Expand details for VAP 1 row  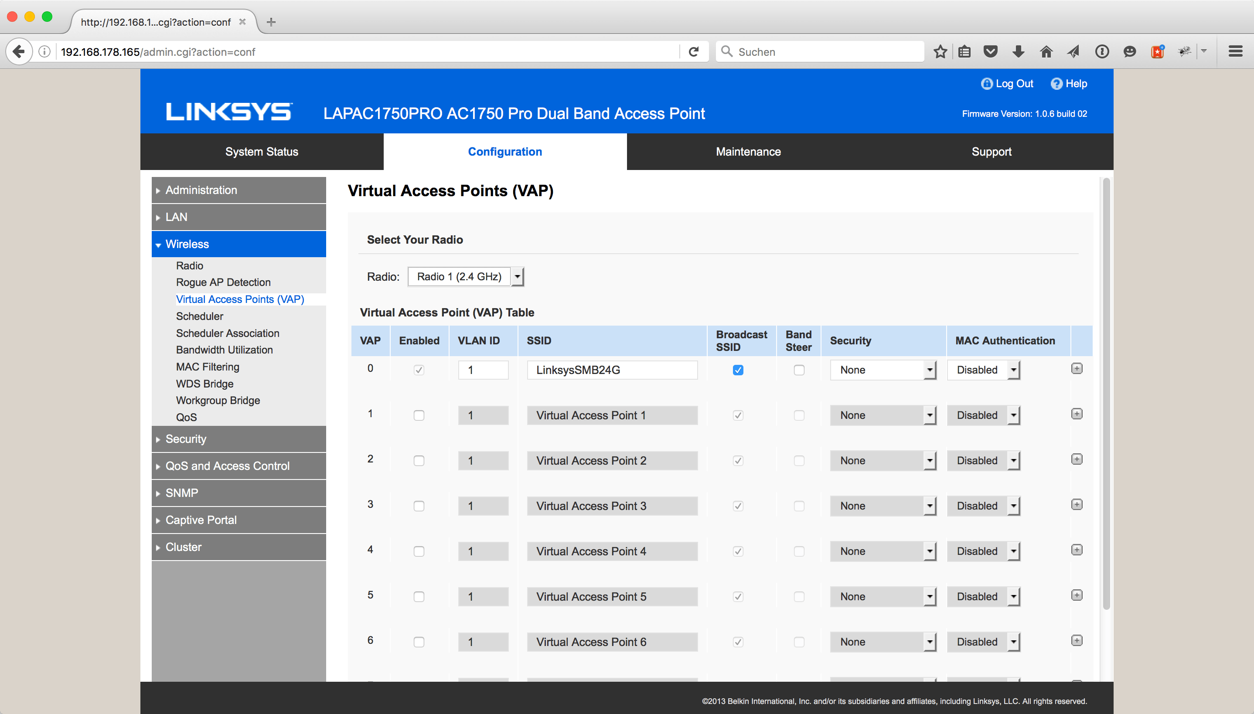[x=1077, y=414]
